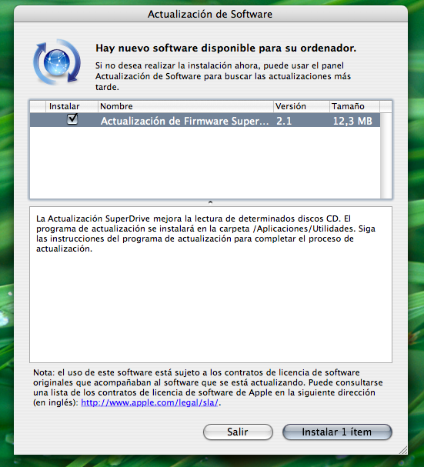Sort the update list by the Nombre column

coord(185,106)
